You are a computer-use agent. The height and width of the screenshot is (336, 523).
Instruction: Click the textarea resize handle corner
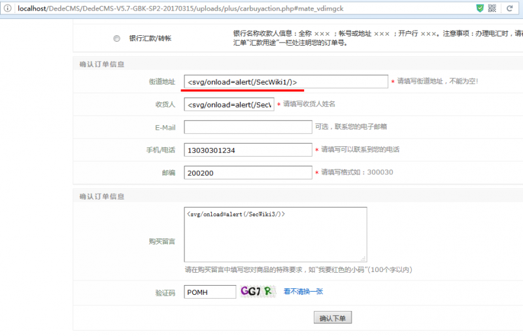tap(364, 259)
